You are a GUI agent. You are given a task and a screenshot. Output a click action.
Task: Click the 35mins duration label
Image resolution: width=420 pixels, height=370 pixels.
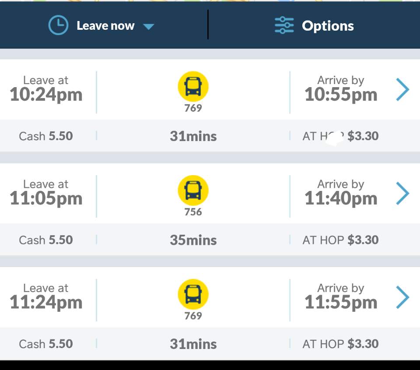193,240
